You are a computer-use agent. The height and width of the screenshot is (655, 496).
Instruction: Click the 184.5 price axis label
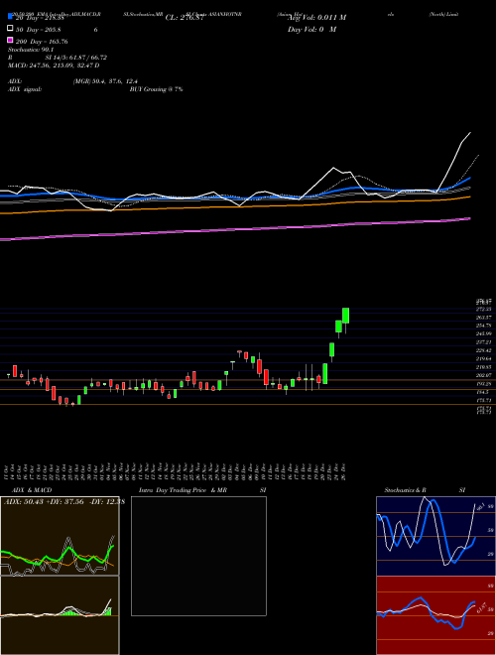(483, 392)
